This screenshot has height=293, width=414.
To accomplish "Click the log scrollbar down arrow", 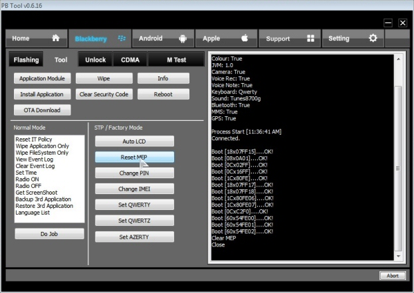I will [x=399, y=256].
